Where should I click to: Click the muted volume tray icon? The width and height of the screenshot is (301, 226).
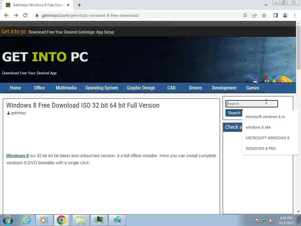[x=271, y=220]
